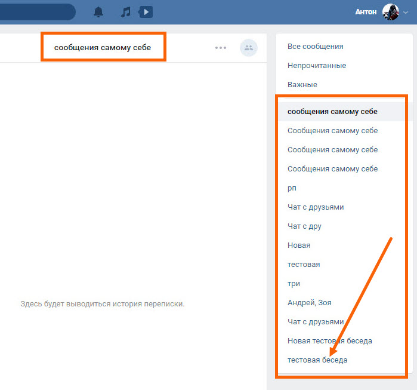Screen dimensions: 417x390
Task: Open the three-dots conversation actions menu
Action: 221,48
